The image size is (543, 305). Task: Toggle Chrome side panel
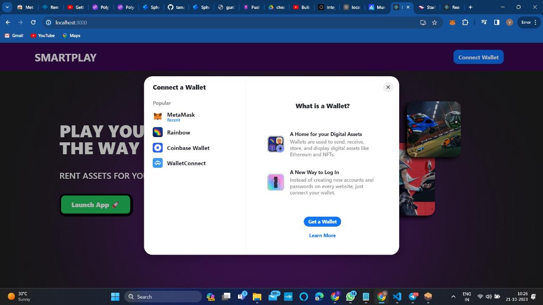pyautogui.click(x=497, y=22)
